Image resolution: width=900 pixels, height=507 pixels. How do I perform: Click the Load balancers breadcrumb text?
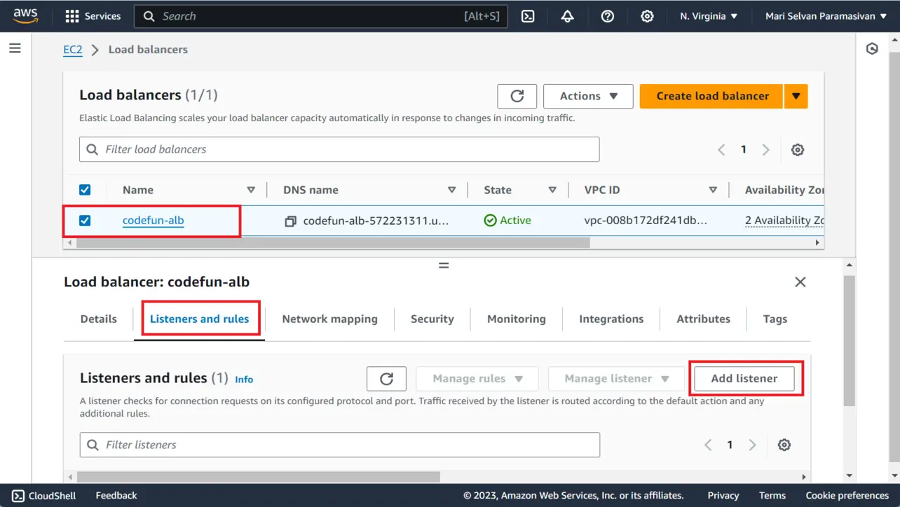point(148,50)
